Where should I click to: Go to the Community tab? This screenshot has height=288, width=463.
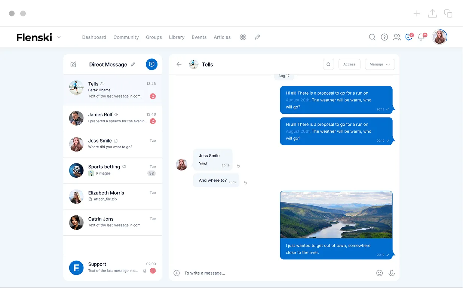(126, 37)
